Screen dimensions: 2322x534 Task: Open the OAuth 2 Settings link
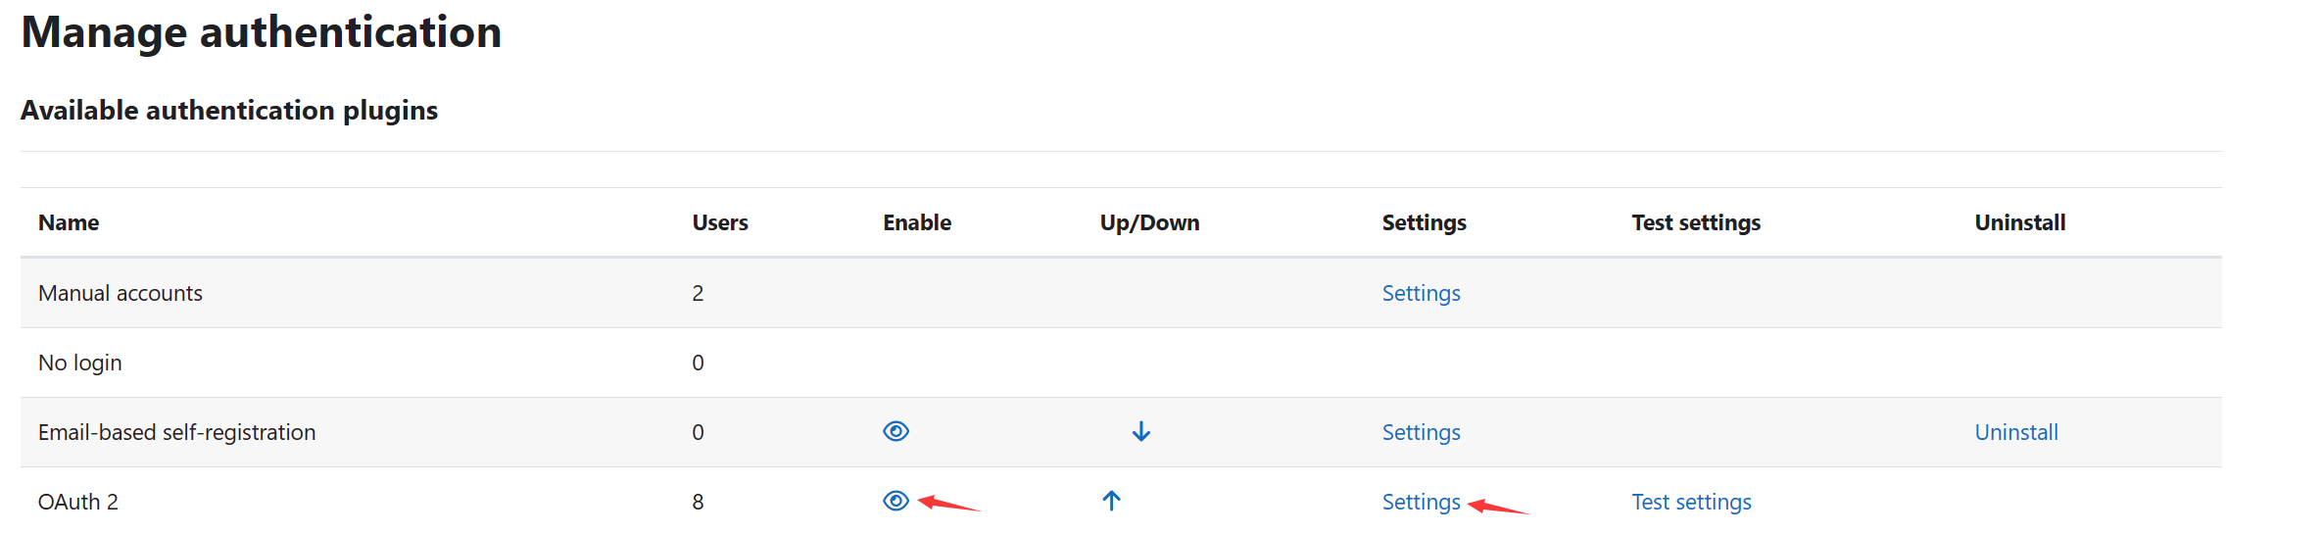(1421, 502)
